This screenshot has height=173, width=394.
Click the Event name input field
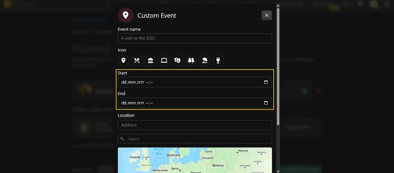pos(195,38)
